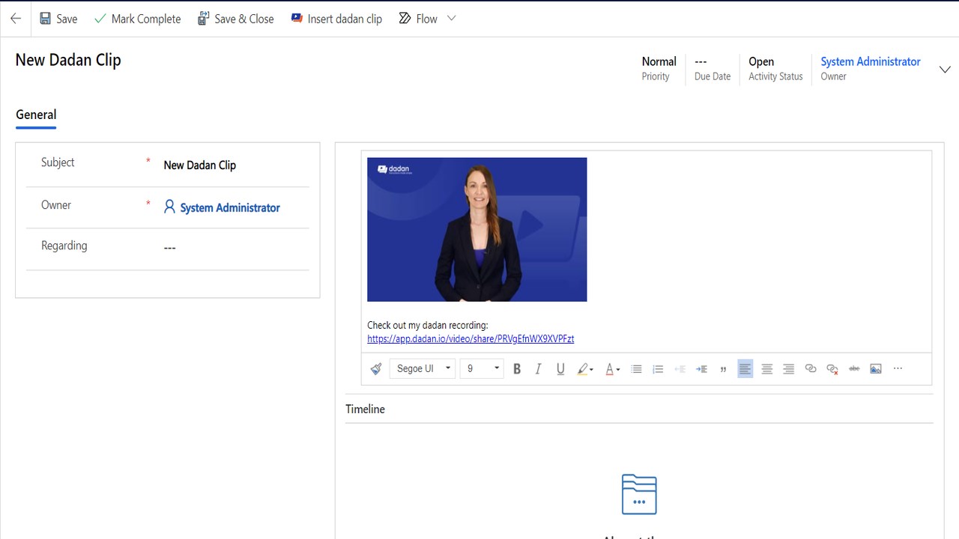
Task: Decrease the paragraph indent
Action: pos(680,368)
